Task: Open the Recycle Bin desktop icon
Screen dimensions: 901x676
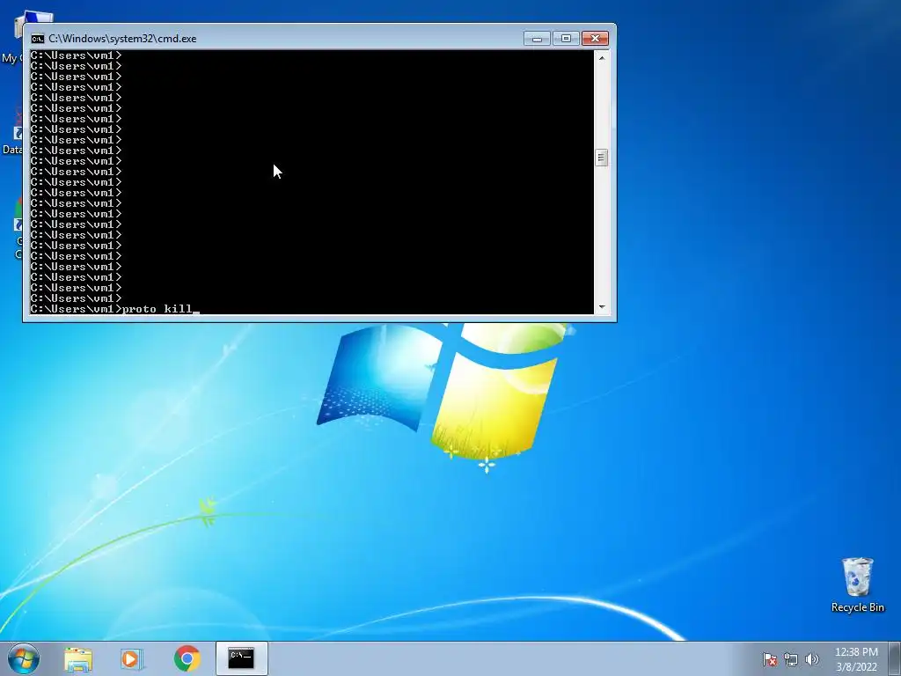Action: click(857, 585)
